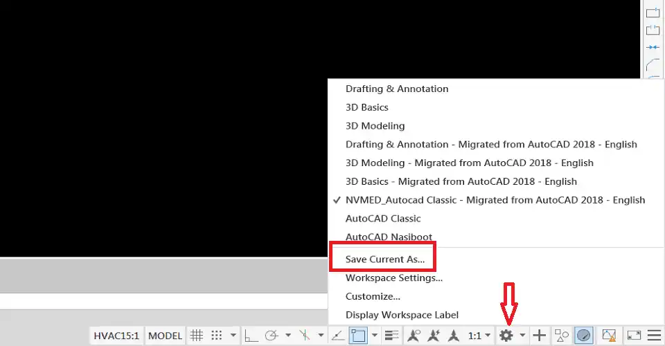Open snap mode settings dropdown arrow
665x346 pixels.
[x=233, y=336]
